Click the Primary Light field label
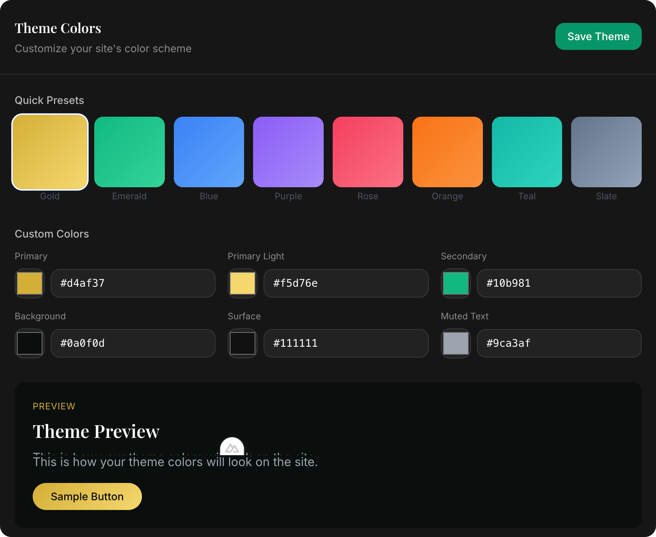 256,256
